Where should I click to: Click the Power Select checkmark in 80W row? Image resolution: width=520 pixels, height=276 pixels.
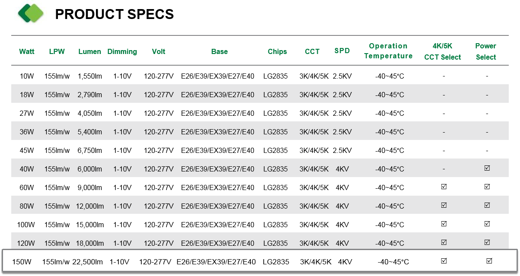[x=487, y=206]
